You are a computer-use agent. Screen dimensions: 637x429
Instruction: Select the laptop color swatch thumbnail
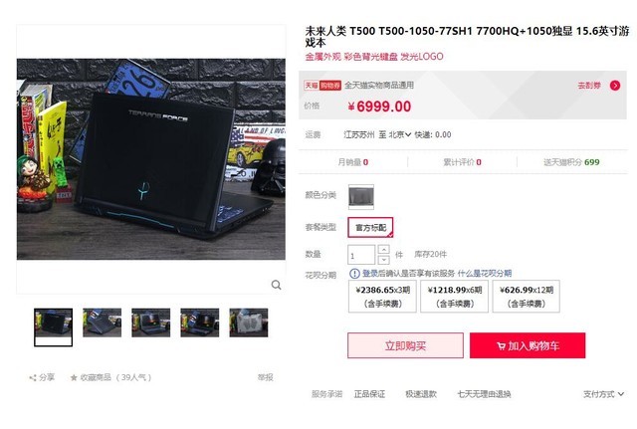click(x=361, y=197)
